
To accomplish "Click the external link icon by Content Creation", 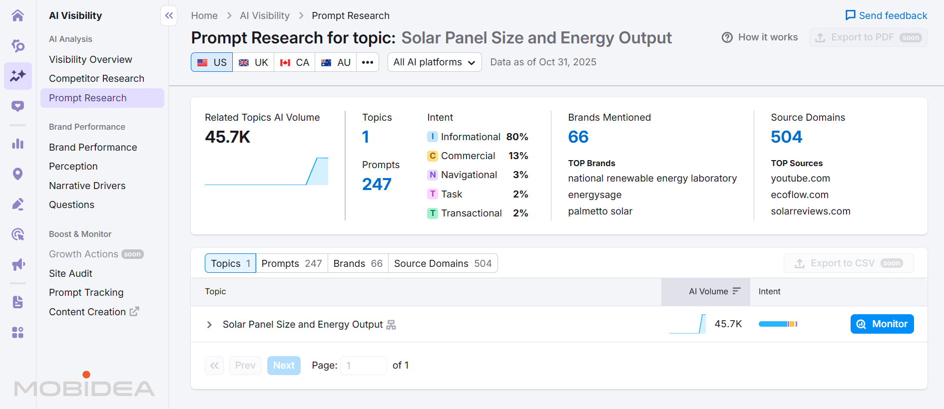I will click(134, 311).
